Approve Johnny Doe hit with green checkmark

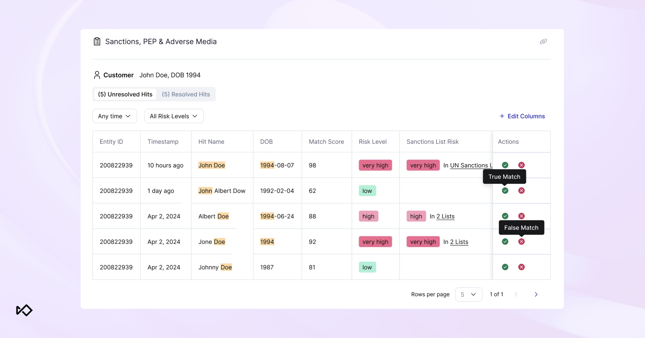(x=505, y=267)
